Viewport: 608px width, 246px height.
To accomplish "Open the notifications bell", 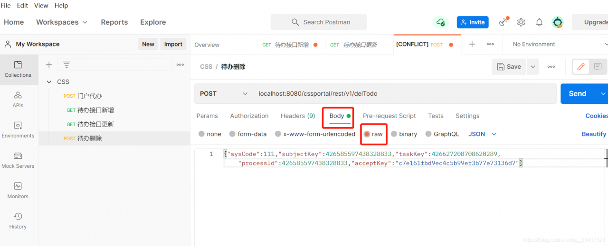I will [539, 22].
